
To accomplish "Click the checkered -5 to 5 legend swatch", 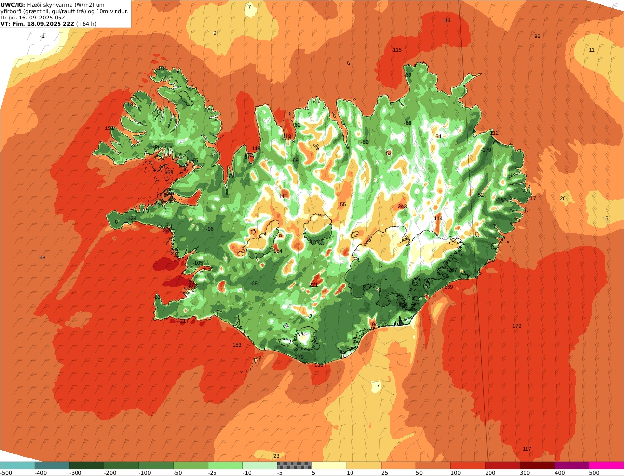I will 294,465.
